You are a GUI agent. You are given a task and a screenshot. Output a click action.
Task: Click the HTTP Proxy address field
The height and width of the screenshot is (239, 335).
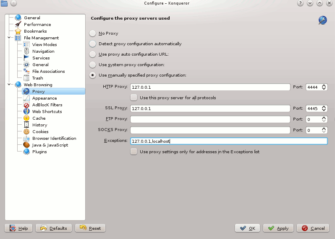click(210, 87)
